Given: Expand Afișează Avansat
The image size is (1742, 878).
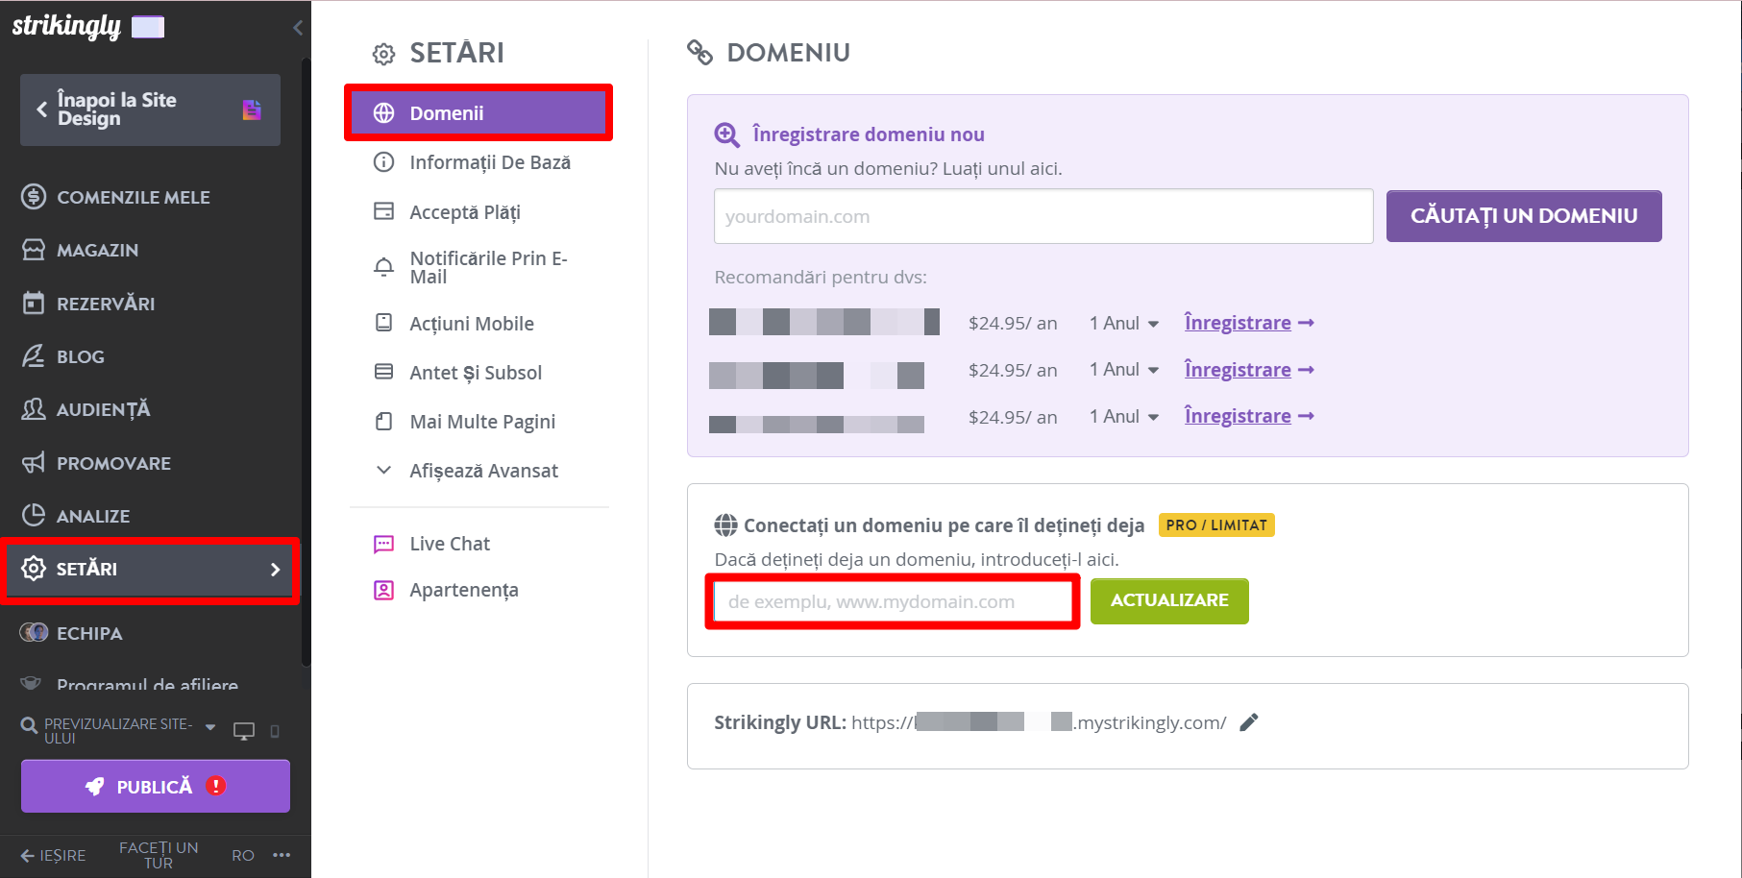Looking at the screenshot, I should (483, 471).
